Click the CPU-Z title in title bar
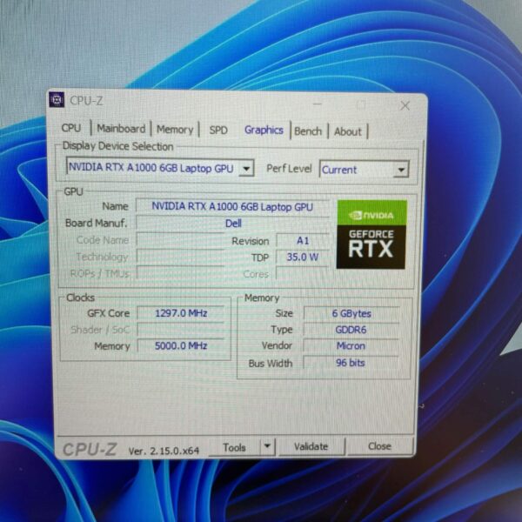 tap(86, 101)
